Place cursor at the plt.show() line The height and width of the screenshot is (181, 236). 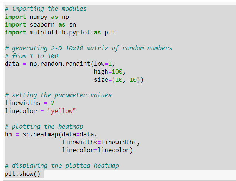coord(22,174)
